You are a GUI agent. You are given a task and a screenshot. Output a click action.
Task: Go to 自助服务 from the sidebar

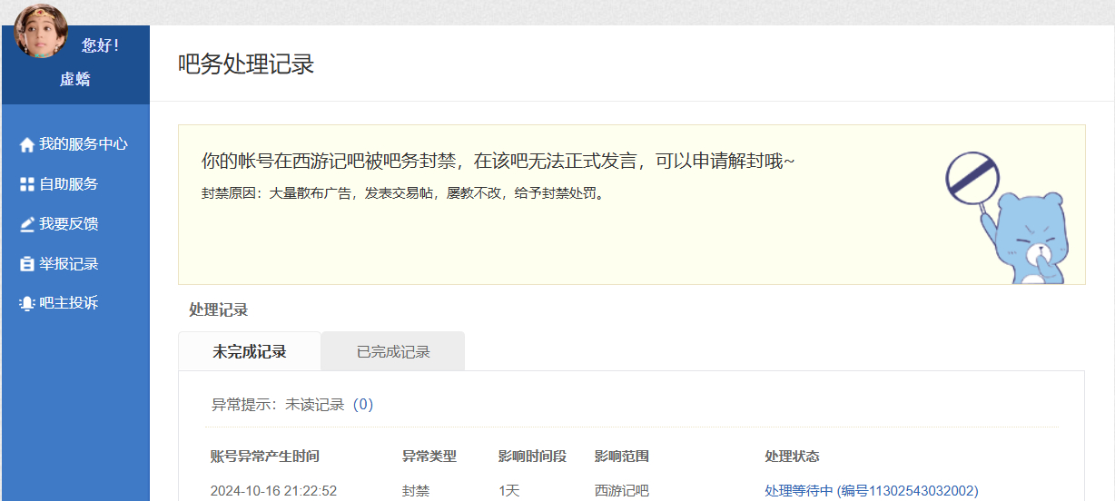point(68,184)
